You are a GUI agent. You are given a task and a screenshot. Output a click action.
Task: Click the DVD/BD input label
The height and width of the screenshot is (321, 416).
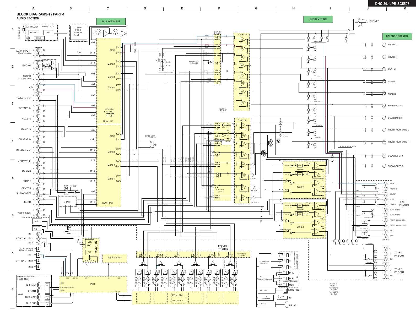click(x=26, y=171)
